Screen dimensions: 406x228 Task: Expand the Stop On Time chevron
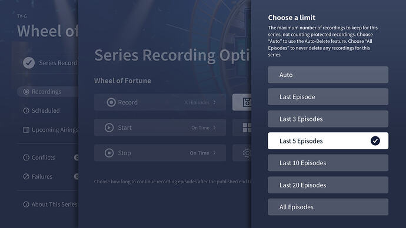(214, 153)
